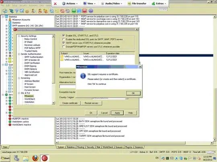Click the blue info icon in MDaemon message box
The image size is (217, 162).
83,76
